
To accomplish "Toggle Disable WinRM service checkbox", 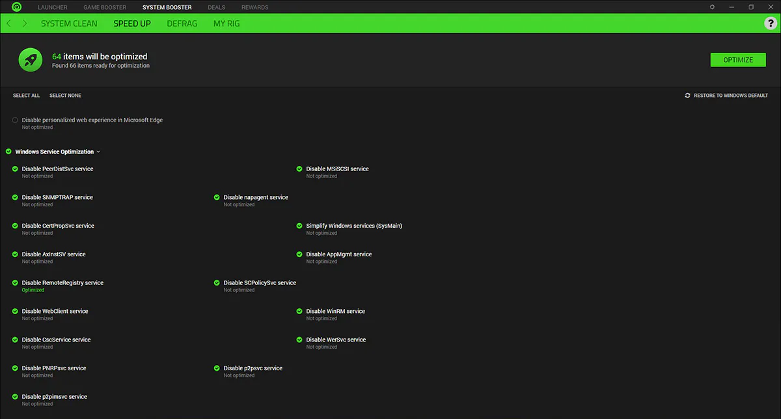I will 299,311.
